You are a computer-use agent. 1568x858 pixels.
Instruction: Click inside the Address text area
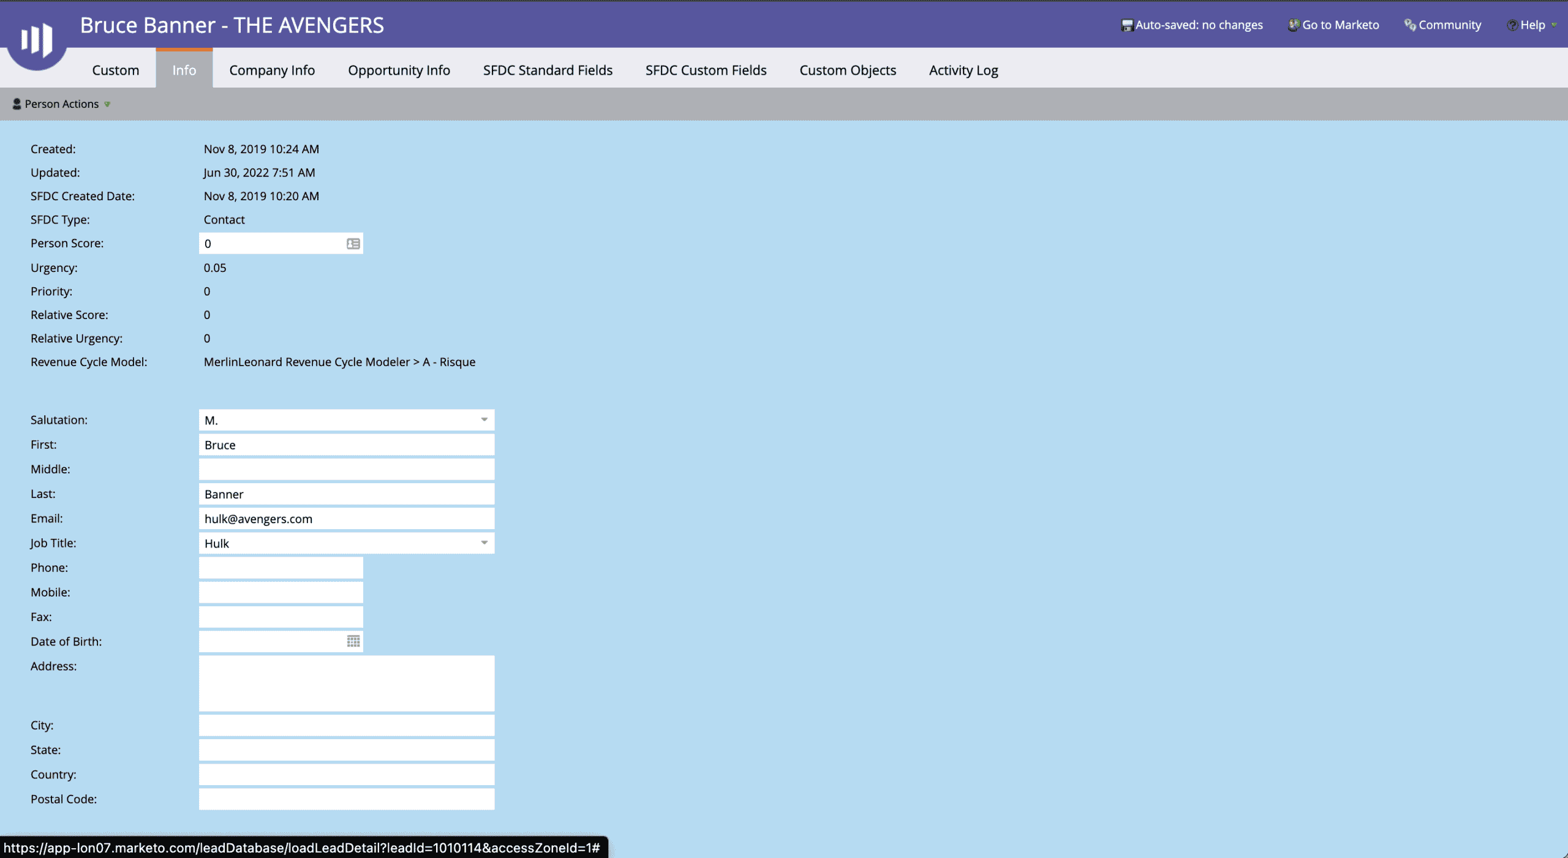click(x=347, y=683)
